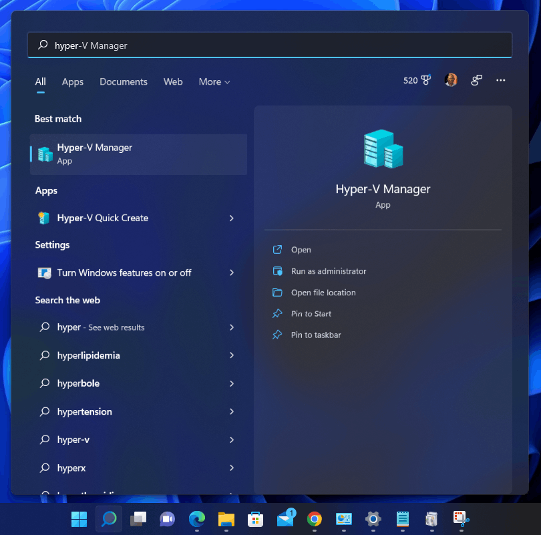This screenshot has width=541, height=535.
Task: Open the Mail app on taskbar
Action: (286, 518)
